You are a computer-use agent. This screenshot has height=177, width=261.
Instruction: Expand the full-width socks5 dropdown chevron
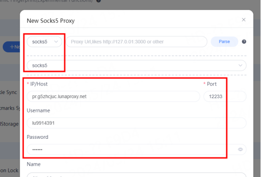tap(240, 66)
